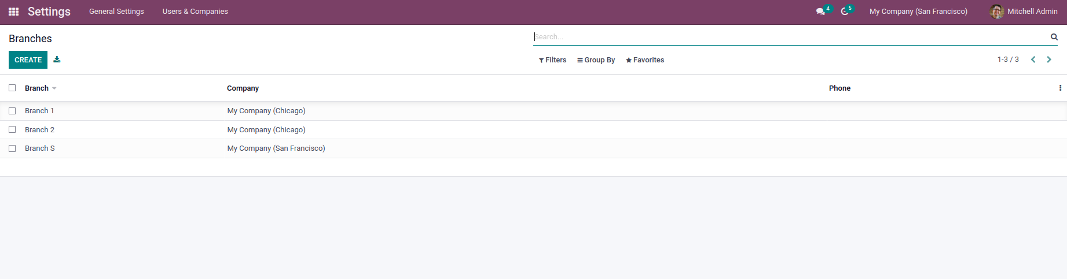Click the search magnifier icon
1067x279 pixels.
(x=1054, y=37)
